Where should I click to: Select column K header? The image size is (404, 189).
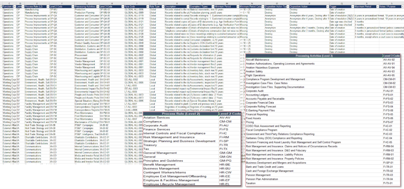177,3
